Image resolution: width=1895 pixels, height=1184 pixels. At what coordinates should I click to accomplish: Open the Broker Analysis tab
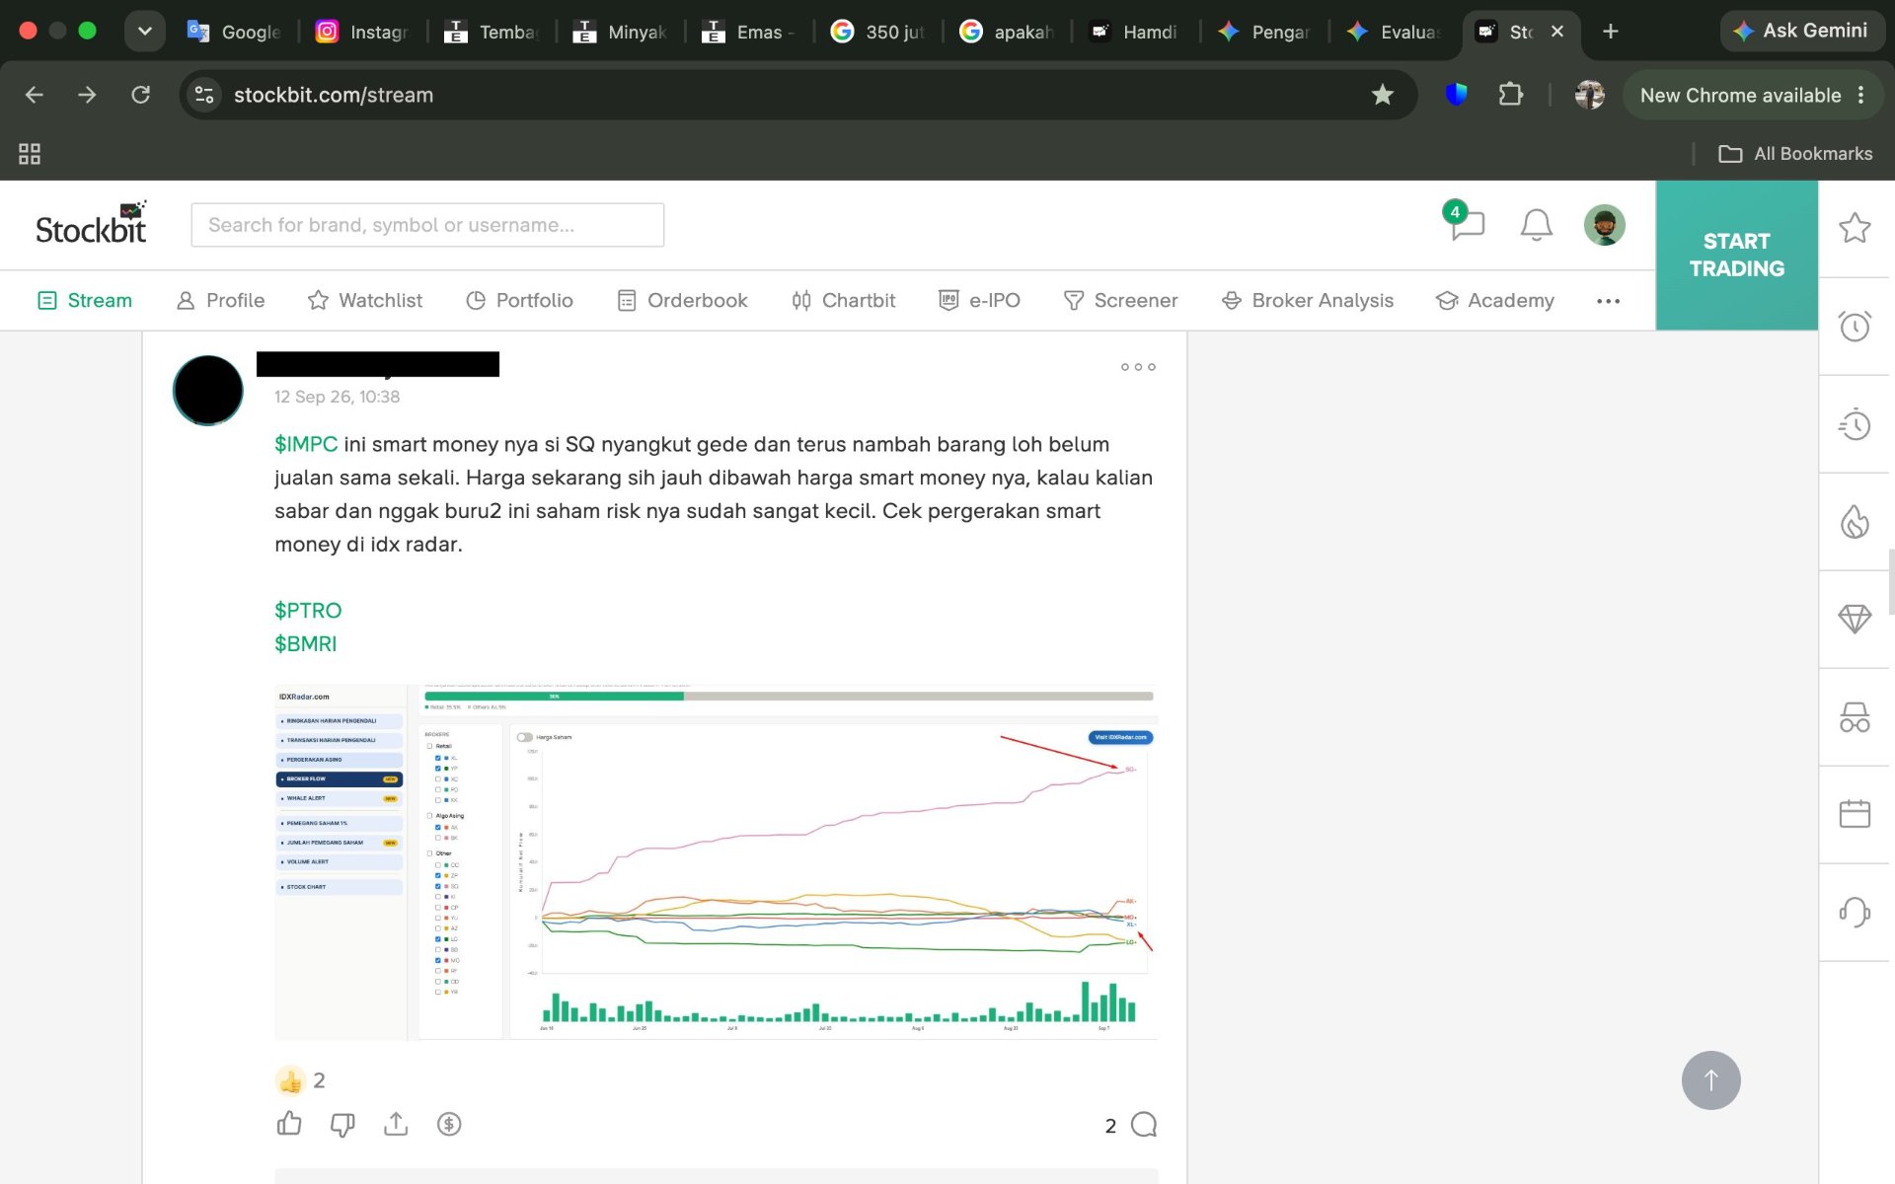point(1307,300)
